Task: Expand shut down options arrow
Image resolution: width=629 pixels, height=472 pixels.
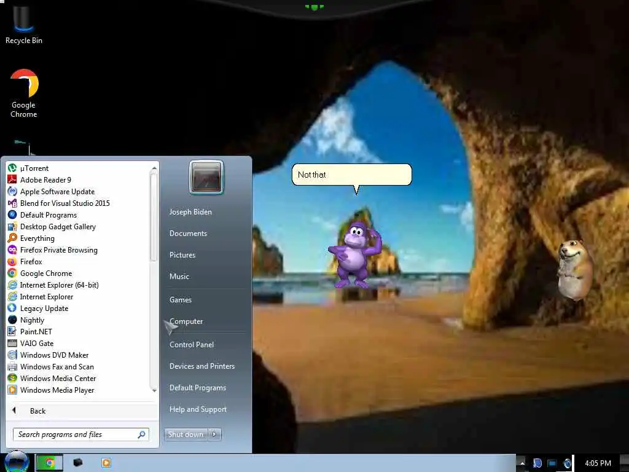Action: pyautogui.click(x=214, y=435)
